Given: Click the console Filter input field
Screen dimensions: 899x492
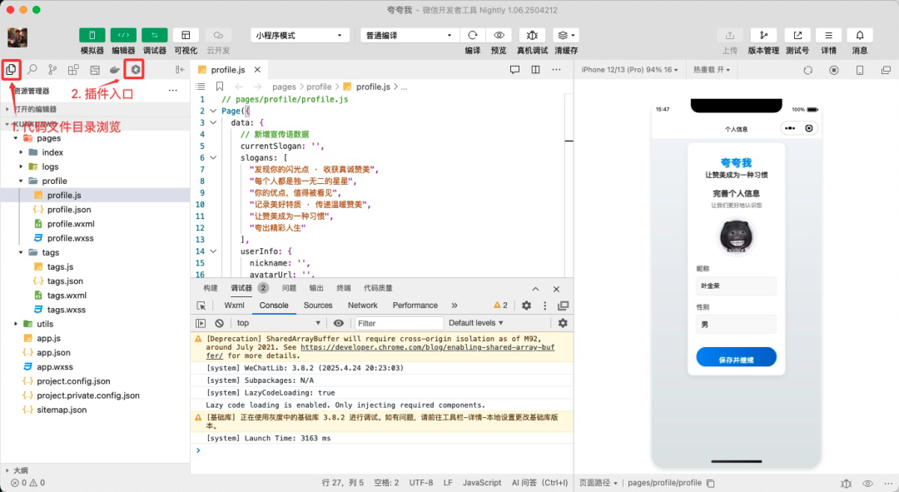Looking at the screenshot, I should [395, 323].
